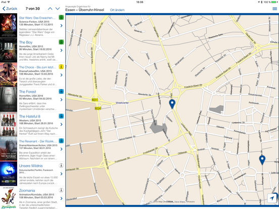Image resolution: width=279 pixels, height=209 pixels.
Task: Open The Revenant - Der Rückk... title
Action: [37, 141]
